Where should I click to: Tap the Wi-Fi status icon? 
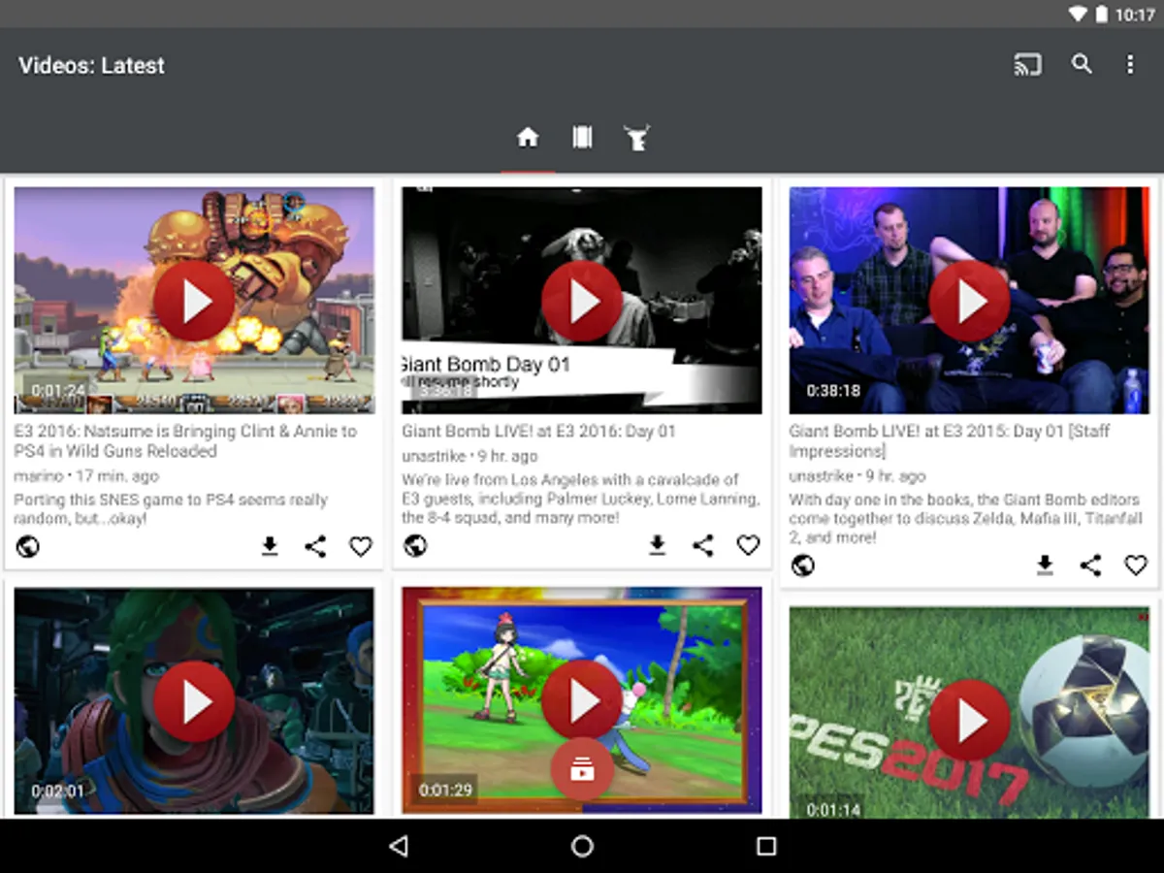point(1077,15)
